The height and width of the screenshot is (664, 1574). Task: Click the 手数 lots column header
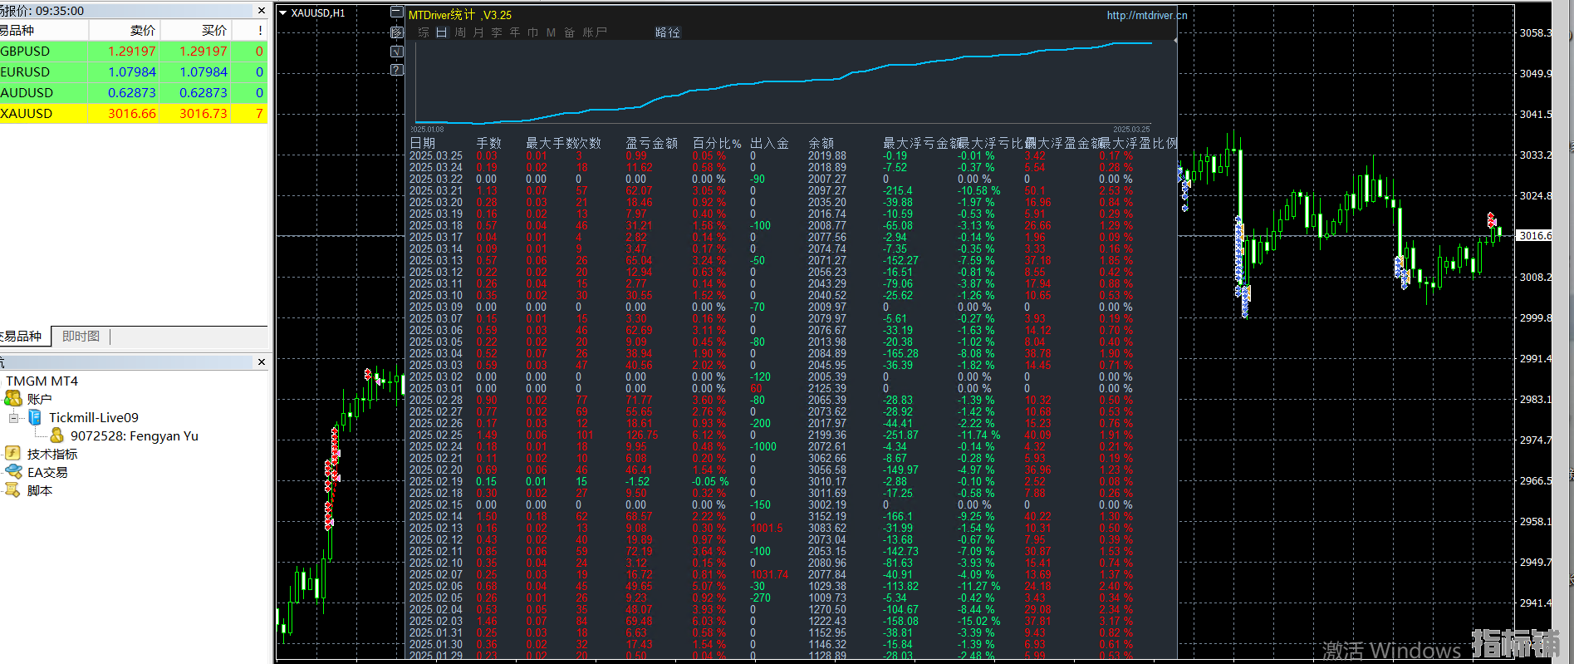[489, 143]
